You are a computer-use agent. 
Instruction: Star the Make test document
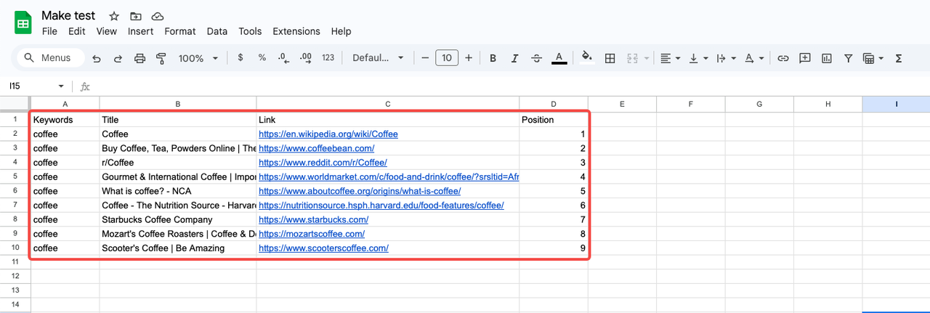(114, 16)
